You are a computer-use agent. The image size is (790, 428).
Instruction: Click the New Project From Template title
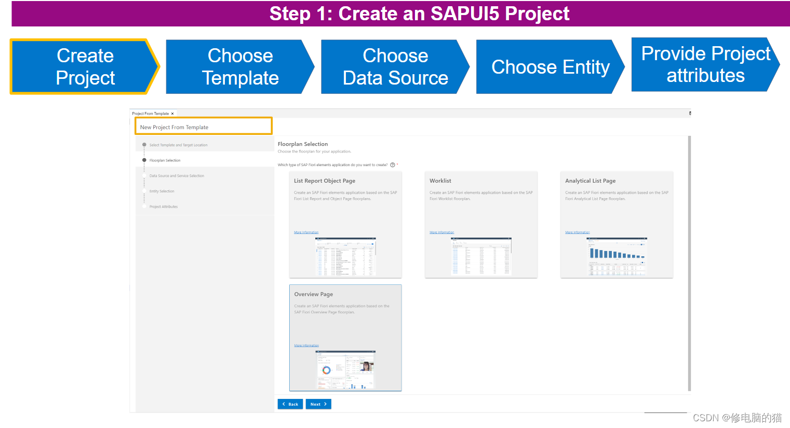tap(174, 127)
